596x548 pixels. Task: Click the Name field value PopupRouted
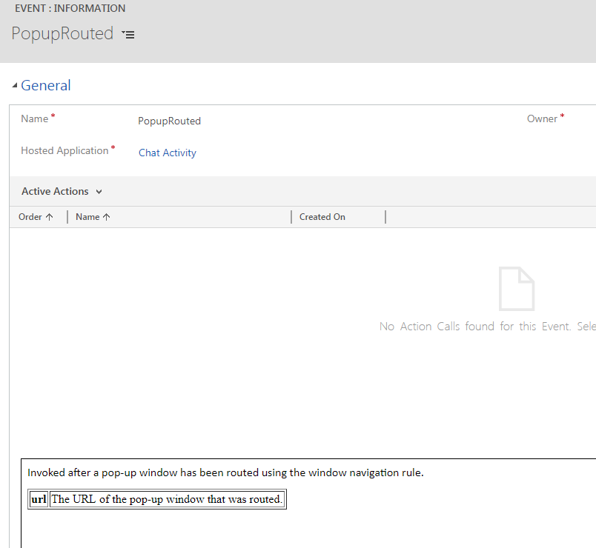click(x=169, y=121)
